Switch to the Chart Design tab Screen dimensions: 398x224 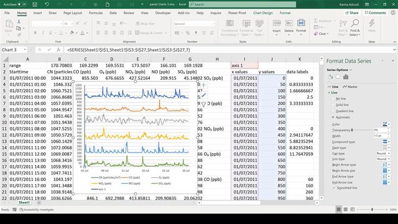pyautogui.click(x=263, y=12)
